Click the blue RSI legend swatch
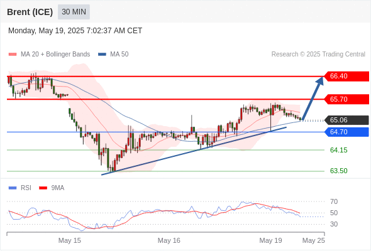 tap(13, 188)
